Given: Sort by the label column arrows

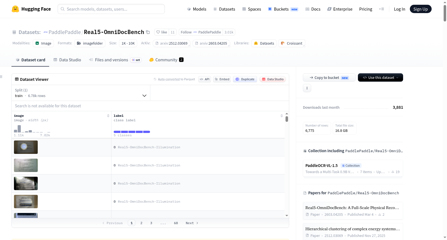Looking at the screenshot, I should [282, 116].
